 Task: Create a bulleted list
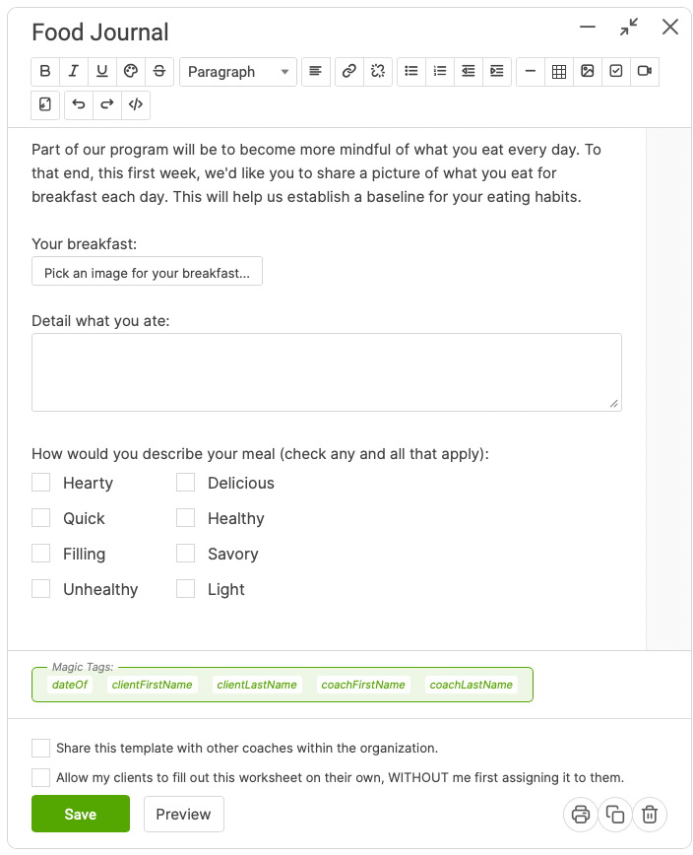click(410, 71)
